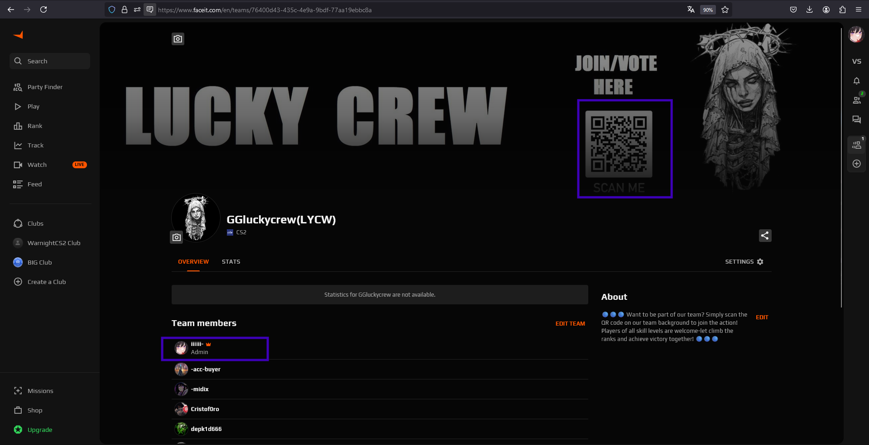Bookmark this page with the star icon
869x445 pixels.
point(725,9)
